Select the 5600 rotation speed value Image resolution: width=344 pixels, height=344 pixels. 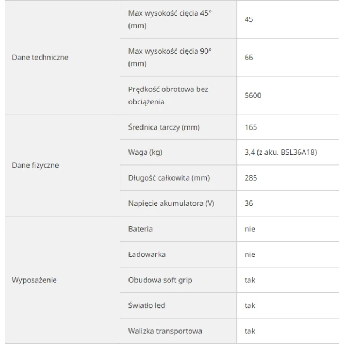coord(253,96)
